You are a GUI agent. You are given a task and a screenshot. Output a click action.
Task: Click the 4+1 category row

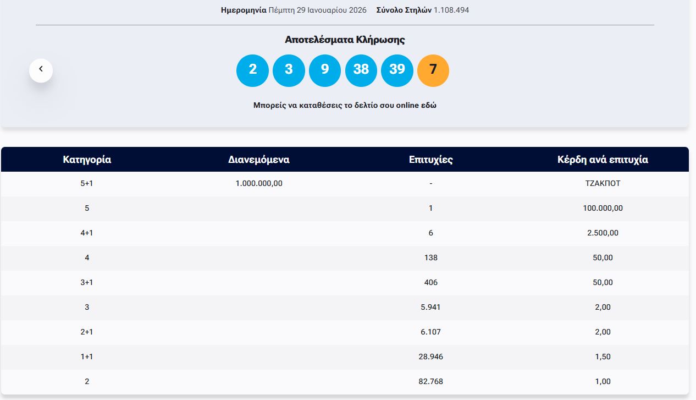[87, 233]
